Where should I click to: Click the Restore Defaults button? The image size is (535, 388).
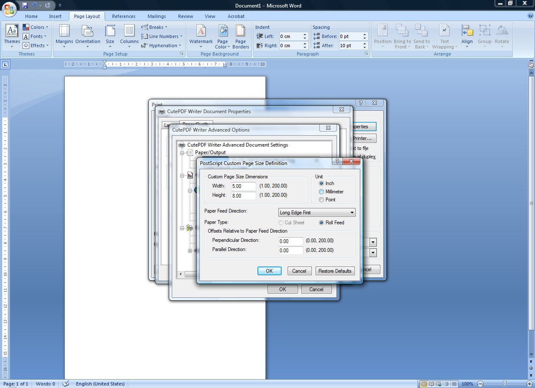point(335,271)
